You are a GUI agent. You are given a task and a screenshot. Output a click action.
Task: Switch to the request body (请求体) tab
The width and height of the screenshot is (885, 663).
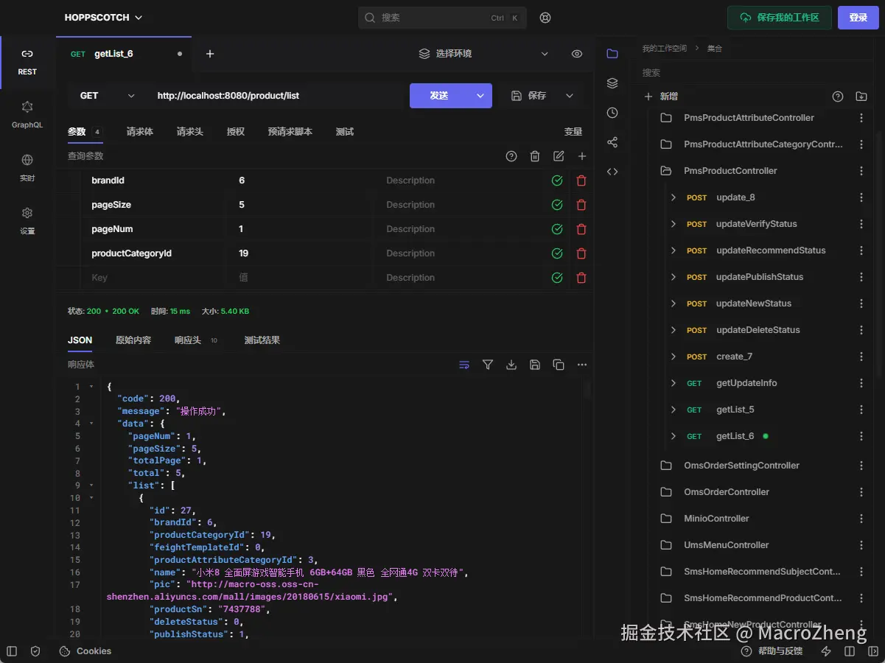point(140,132)
